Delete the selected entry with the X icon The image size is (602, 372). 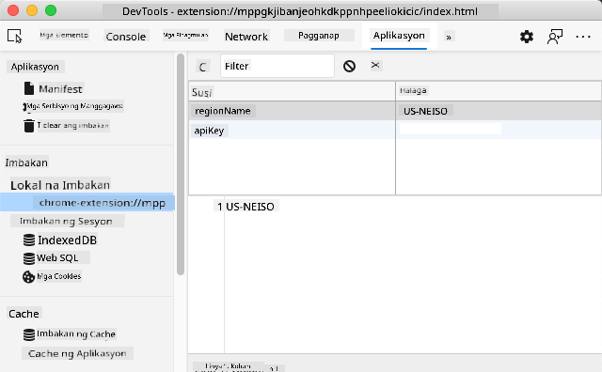(375, 65)
